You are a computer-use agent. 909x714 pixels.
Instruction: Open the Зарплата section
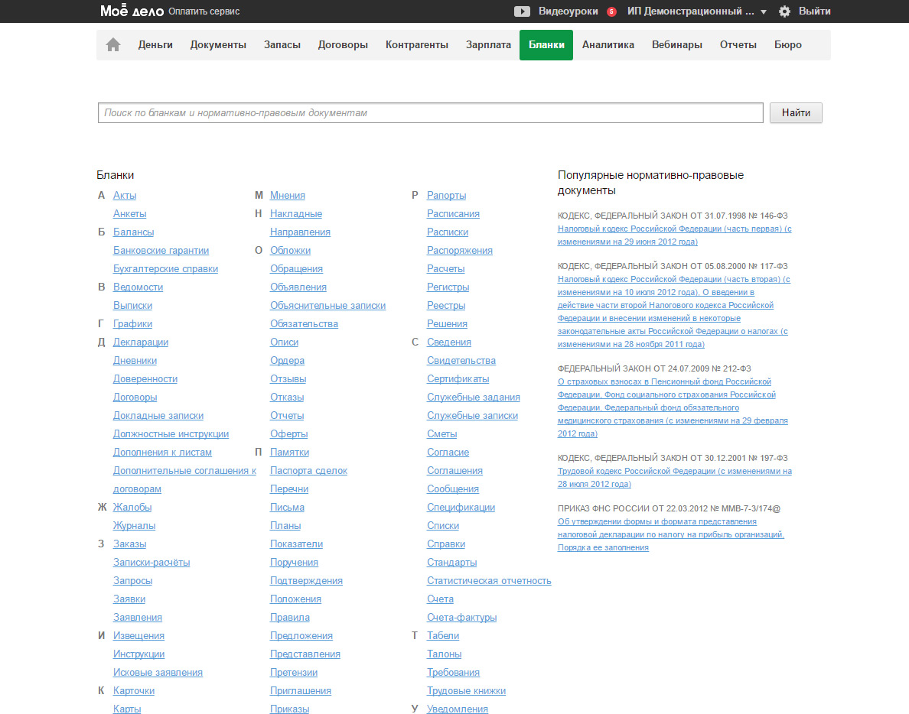(488, 45)
